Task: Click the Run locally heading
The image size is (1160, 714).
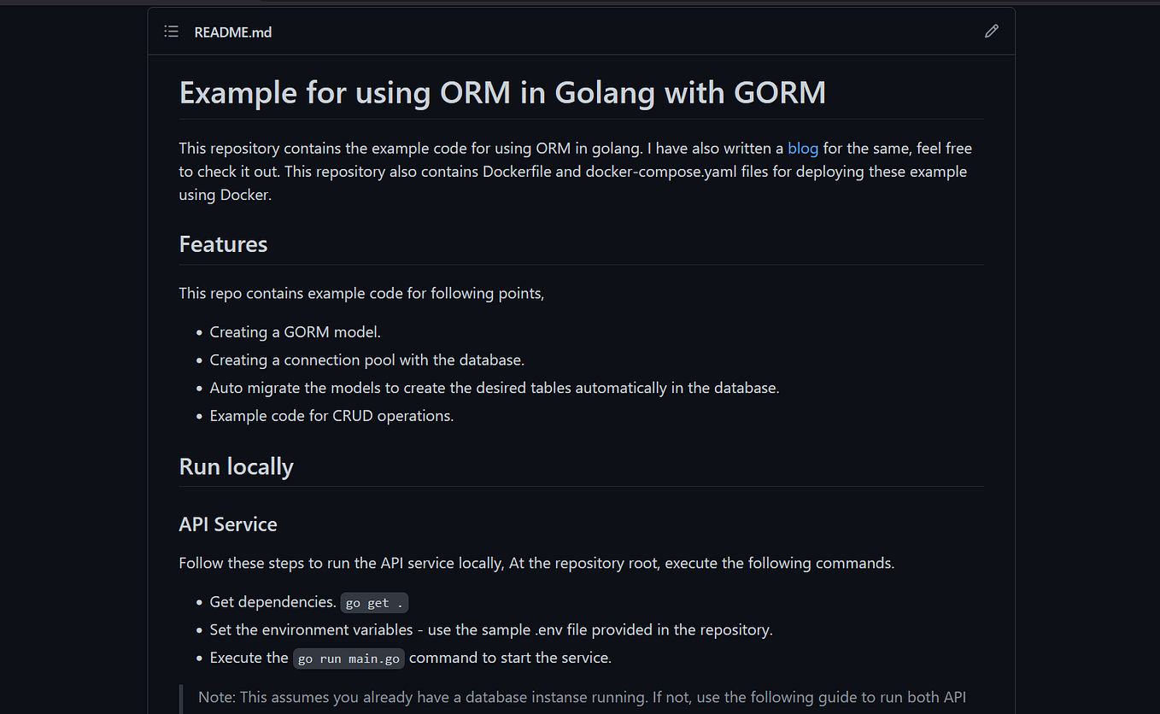Action: click(236, 466)
